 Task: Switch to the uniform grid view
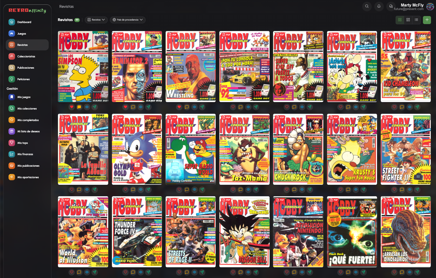400,20
